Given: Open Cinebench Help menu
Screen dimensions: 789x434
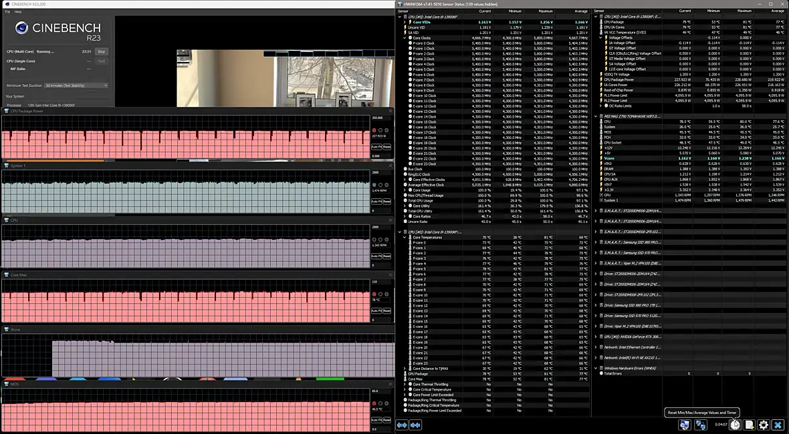Looking at the screenshot, I should click(x=18, y=11).
